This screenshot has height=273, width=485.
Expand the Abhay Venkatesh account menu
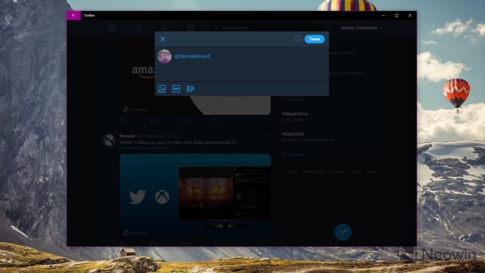coord(362,28)
